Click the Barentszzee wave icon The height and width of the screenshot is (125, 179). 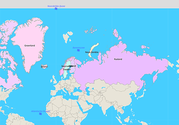click(78, 50)
